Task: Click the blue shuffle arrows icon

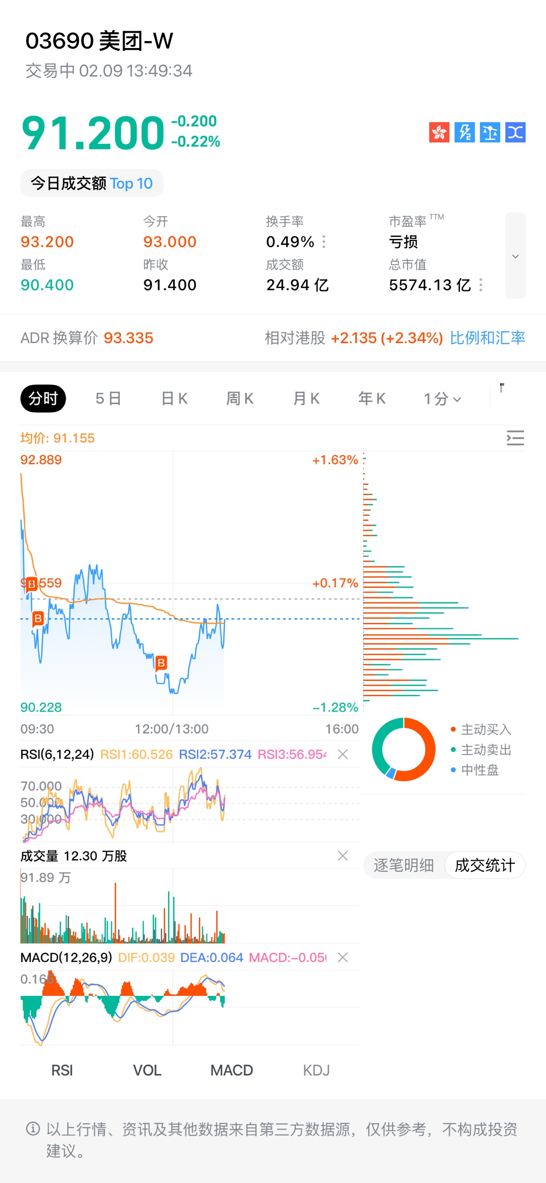Action: [x=515, y=133]
